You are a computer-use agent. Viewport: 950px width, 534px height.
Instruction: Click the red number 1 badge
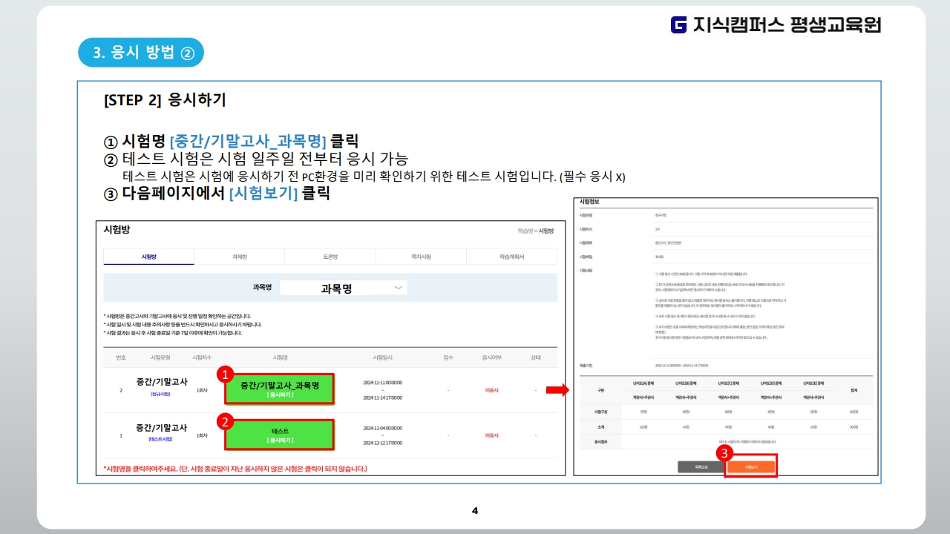226,375
